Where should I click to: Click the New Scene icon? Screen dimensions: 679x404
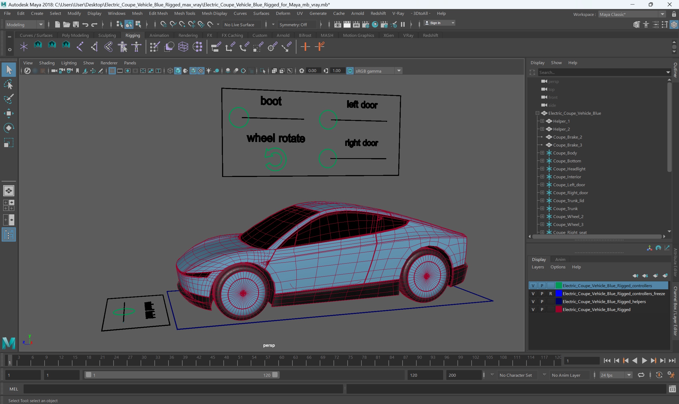pos(57,24)
